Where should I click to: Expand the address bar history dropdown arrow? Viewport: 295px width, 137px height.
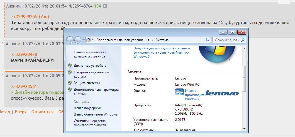[201, 40]
